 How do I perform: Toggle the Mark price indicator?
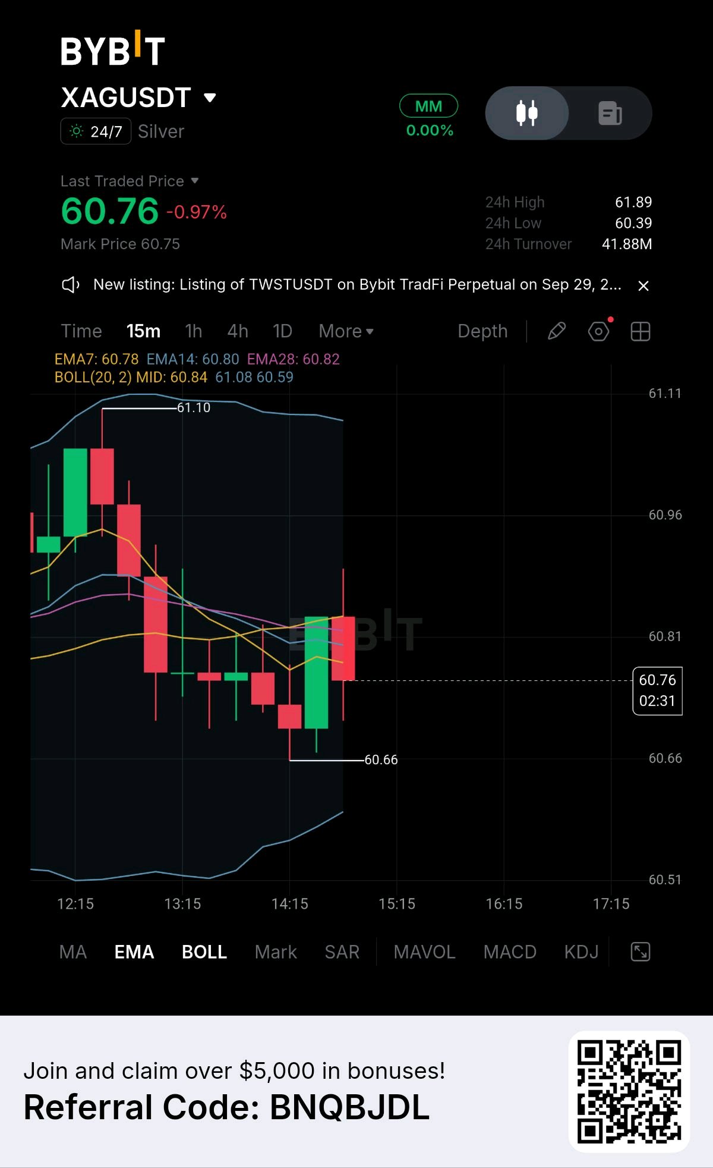point(276,952)
